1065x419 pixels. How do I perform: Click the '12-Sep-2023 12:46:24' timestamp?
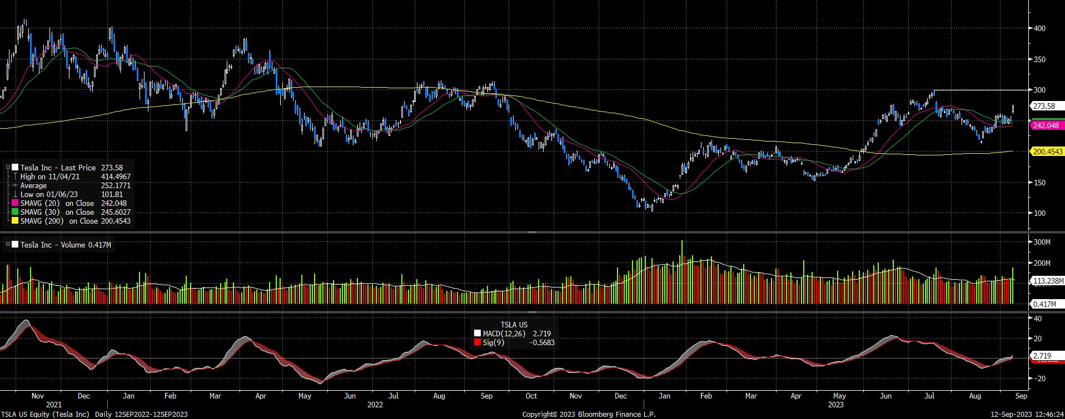click(1028, 415)
